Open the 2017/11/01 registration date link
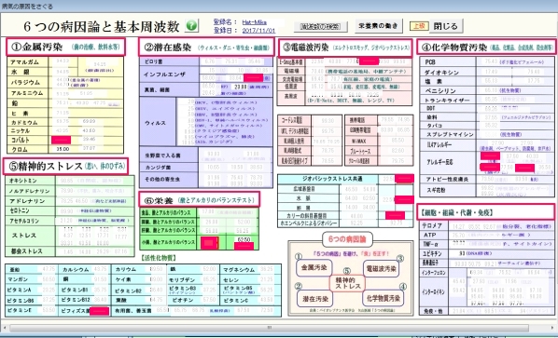The height and width of the screenshot is (338, 558). (x=258, y=31)
